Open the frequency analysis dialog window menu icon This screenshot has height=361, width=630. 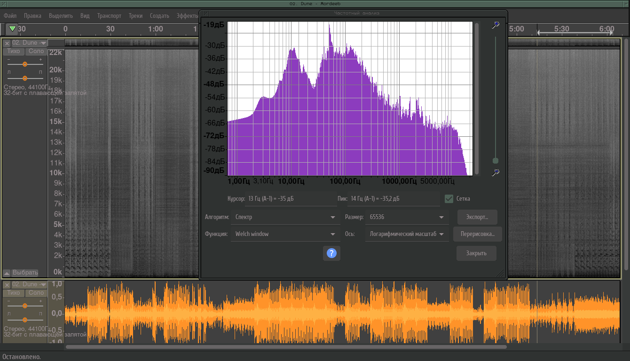(206, 14)
